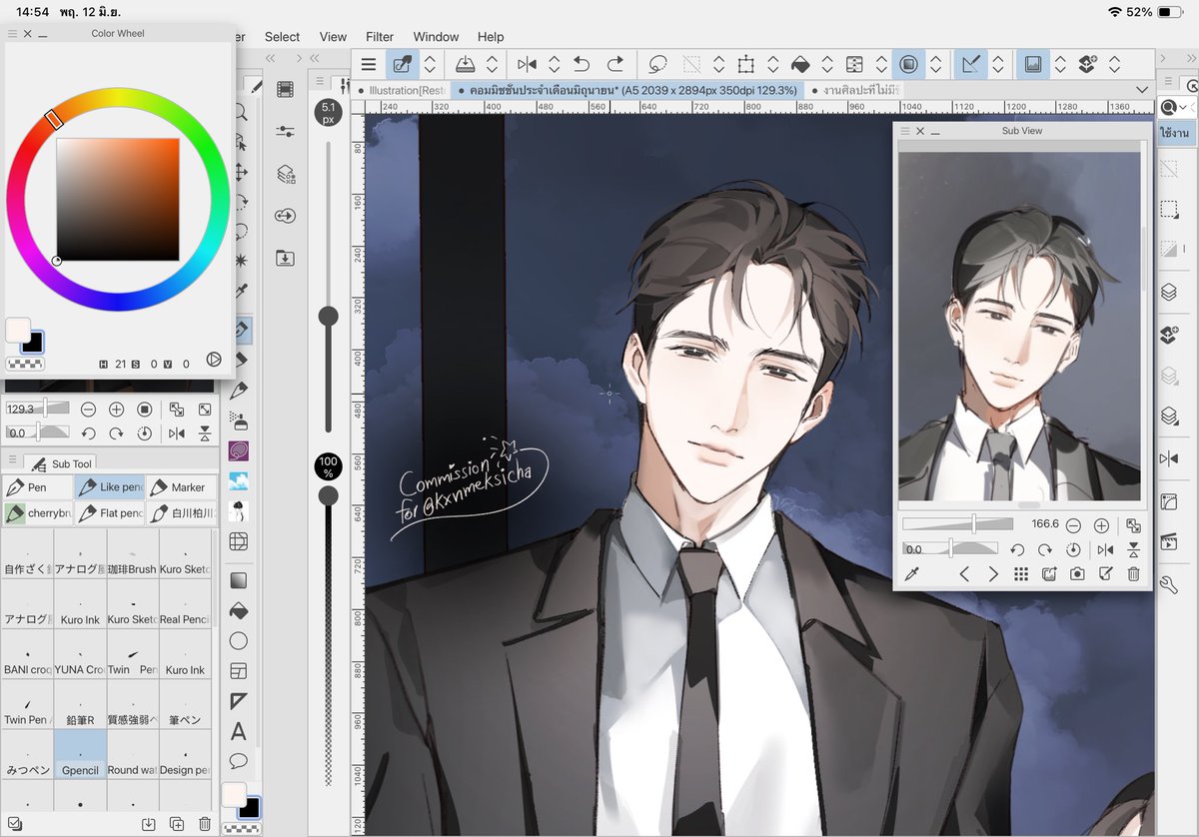Open the hamburger menu in command bar

pyautogui.click(x=369, y=64)
